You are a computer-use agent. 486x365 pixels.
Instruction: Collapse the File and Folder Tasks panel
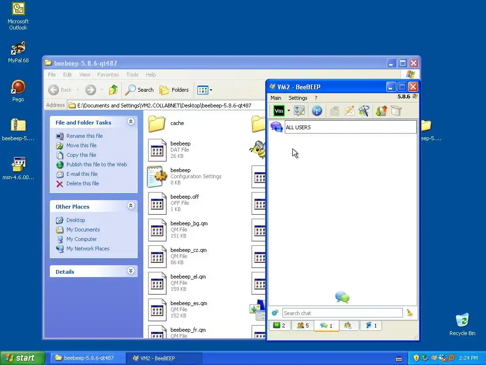click(131, 121)
